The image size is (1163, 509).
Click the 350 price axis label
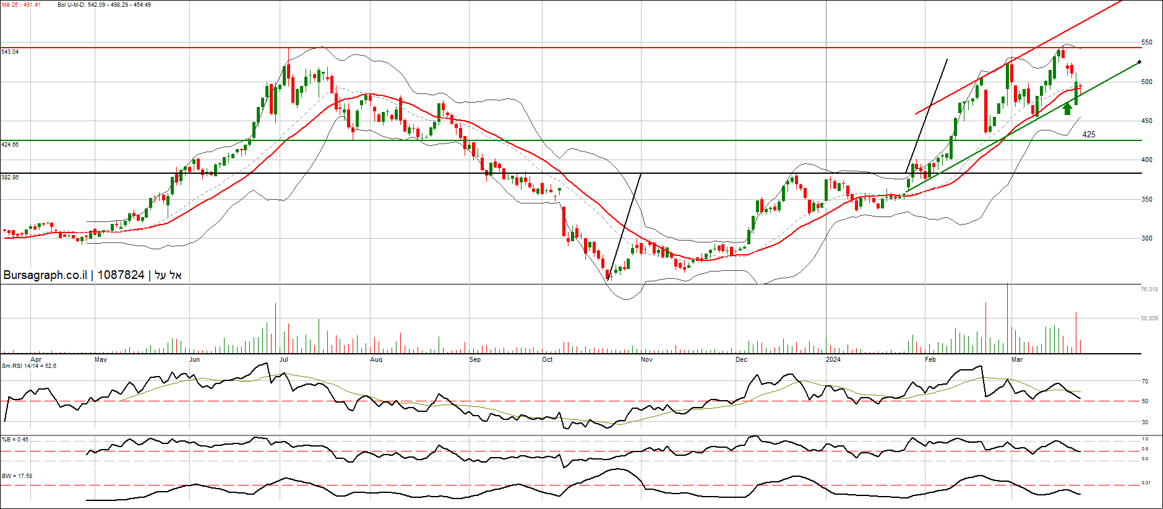coord(1147,200)
